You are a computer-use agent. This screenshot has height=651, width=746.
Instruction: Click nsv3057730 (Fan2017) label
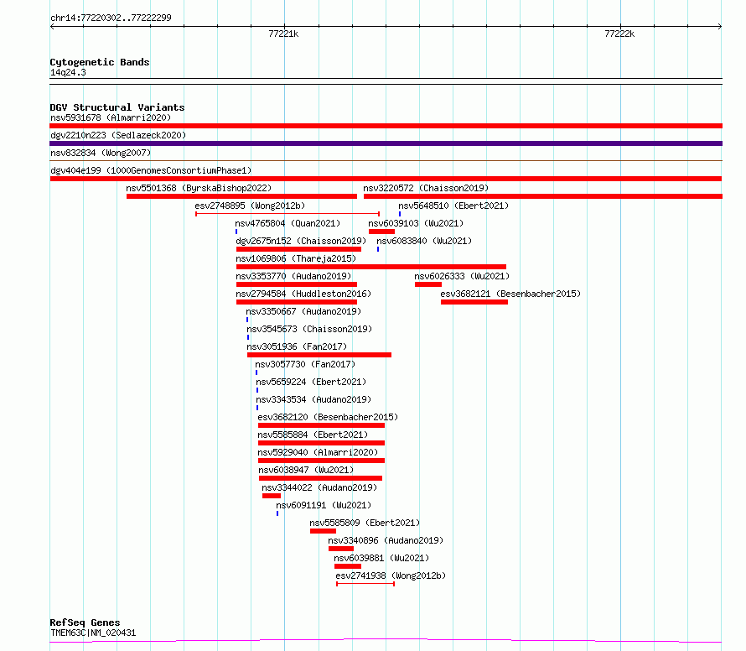click(305, 364)
